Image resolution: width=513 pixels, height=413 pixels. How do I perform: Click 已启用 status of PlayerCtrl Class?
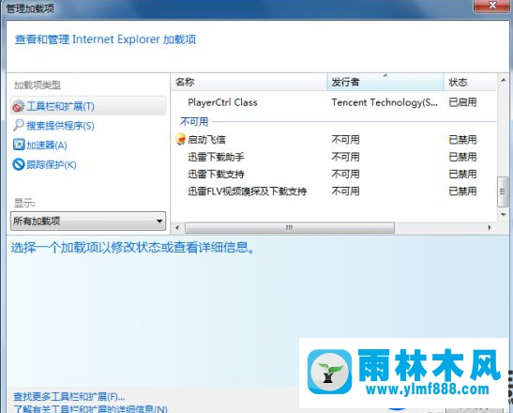pyautogui.click(x=462, y=102)
